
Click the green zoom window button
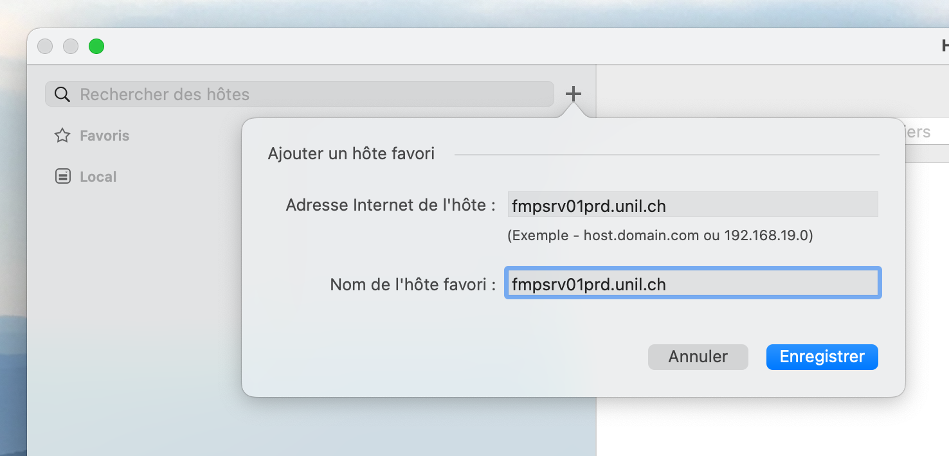(x=96, y=46)
